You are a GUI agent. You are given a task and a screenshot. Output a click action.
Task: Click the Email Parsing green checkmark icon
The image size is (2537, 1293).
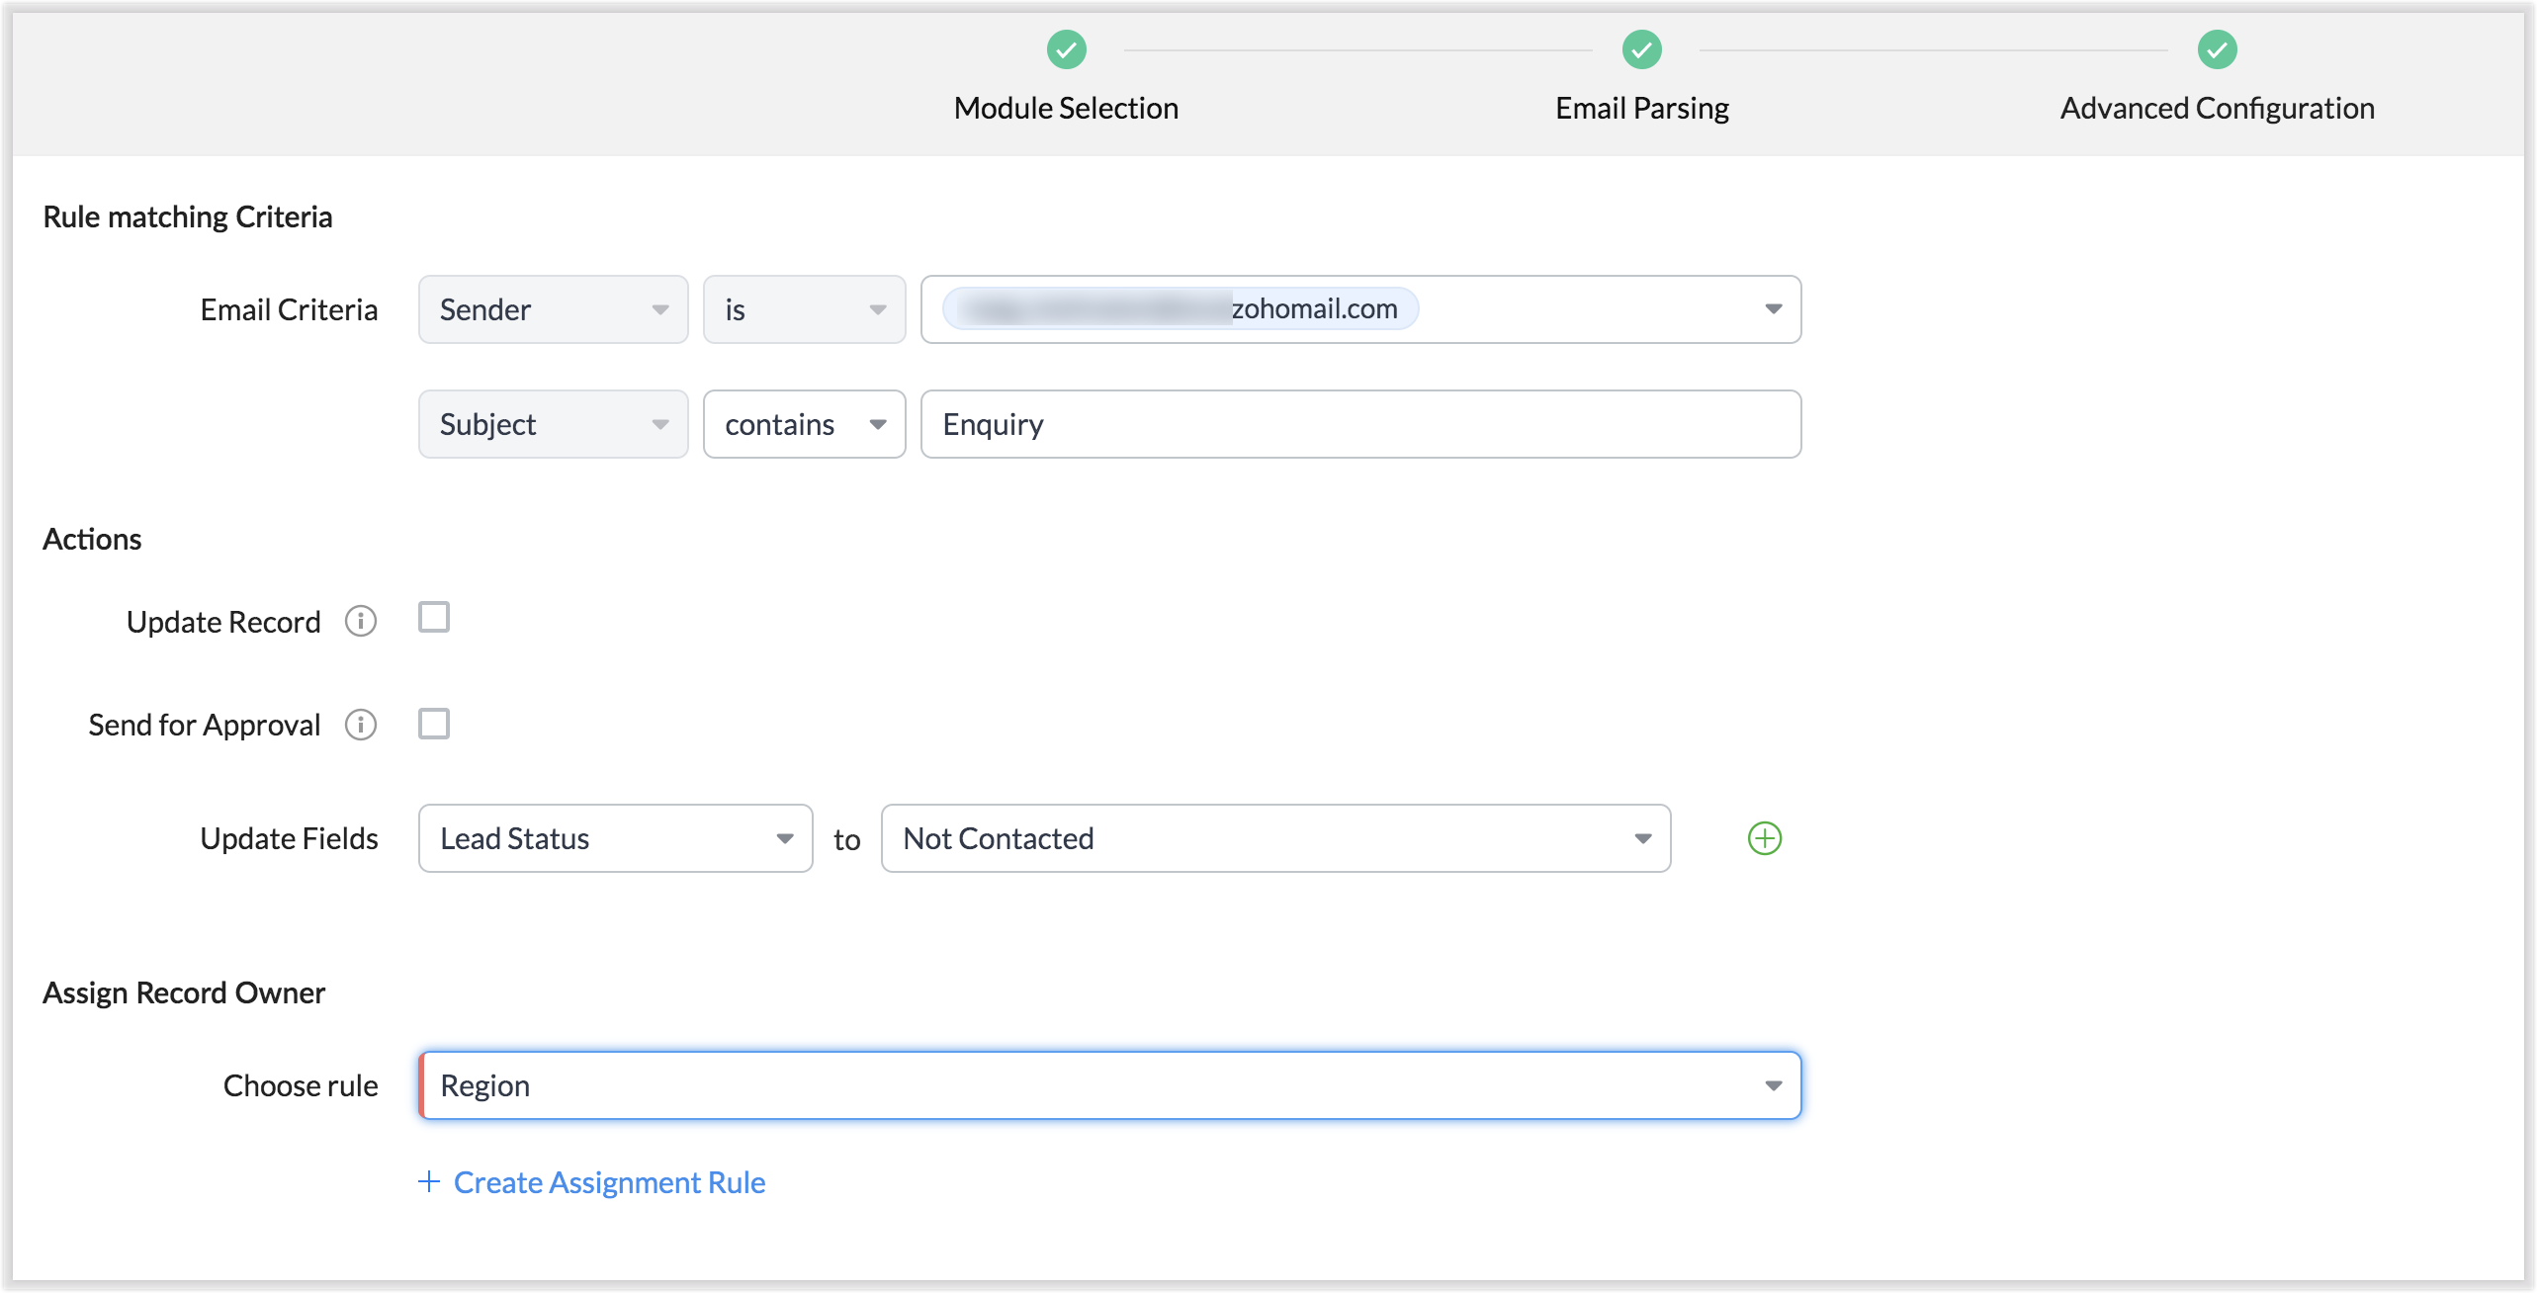1641,49
